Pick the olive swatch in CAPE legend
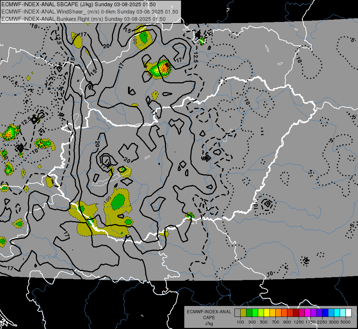Image resolution: width=358 pixels, height=329 pixels. click(x=244, y=313)
